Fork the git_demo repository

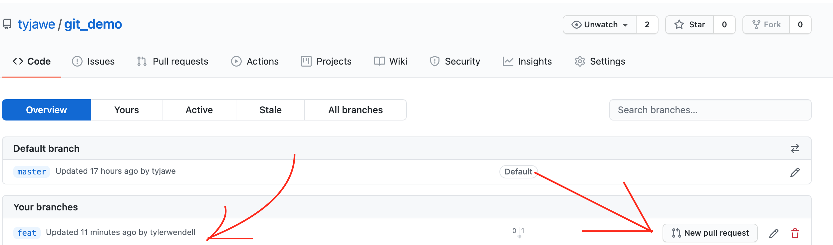coord(766,25)
